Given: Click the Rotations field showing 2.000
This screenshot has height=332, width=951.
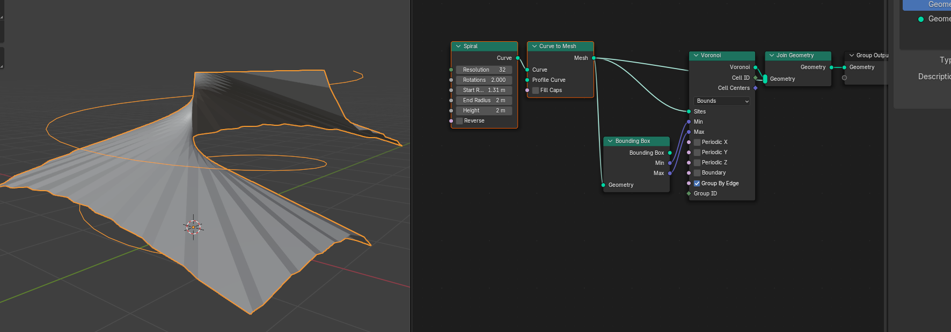Looking at the screenshot, I should (x=484, y=80).
